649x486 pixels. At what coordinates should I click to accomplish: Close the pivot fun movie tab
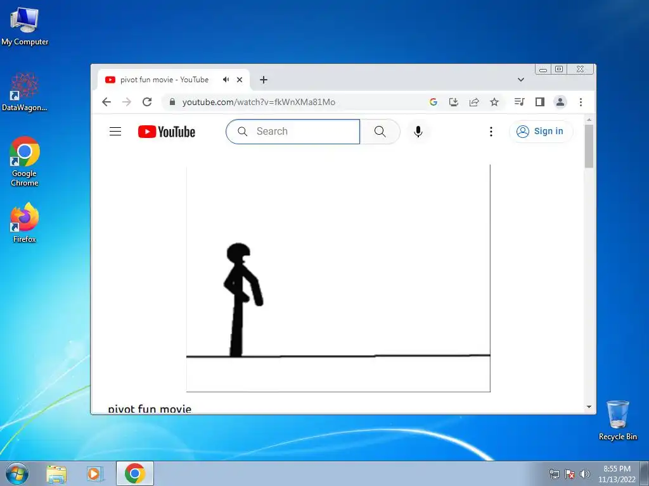[x=240, y=80]
